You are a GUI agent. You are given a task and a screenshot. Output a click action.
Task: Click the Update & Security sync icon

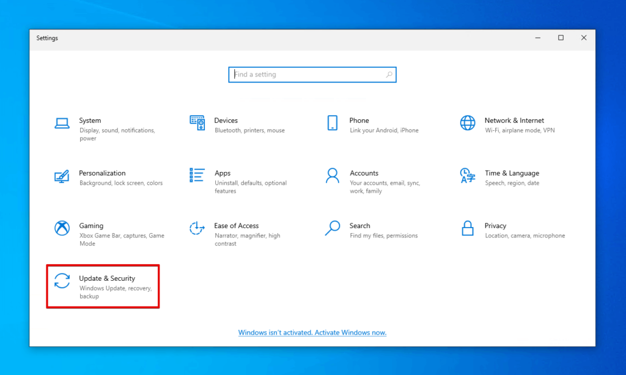62,281
